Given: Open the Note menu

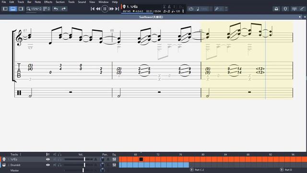Looking at the screenshot, I should coord(38,2).
